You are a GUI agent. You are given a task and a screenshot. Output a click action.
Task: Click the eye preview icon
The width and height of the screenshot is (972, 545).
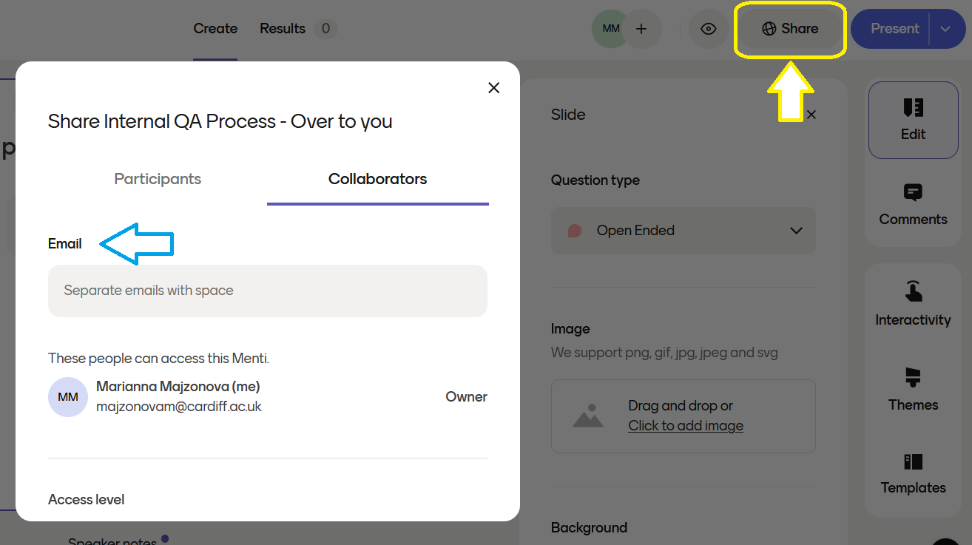(x=709, y=29)
